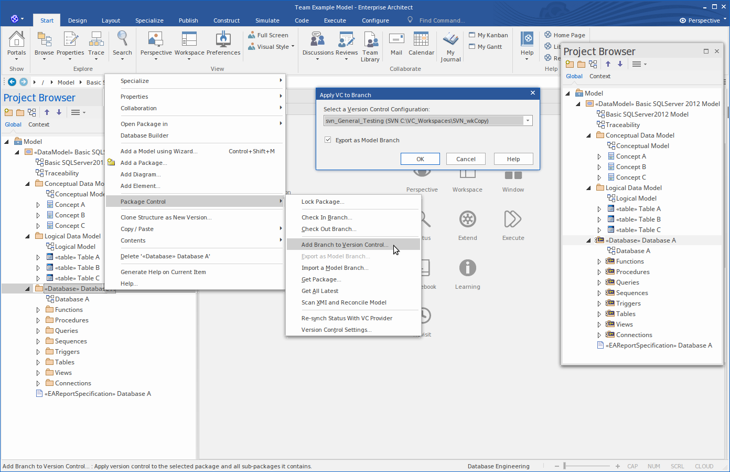Click the Find Command search field

coord(442,20)
